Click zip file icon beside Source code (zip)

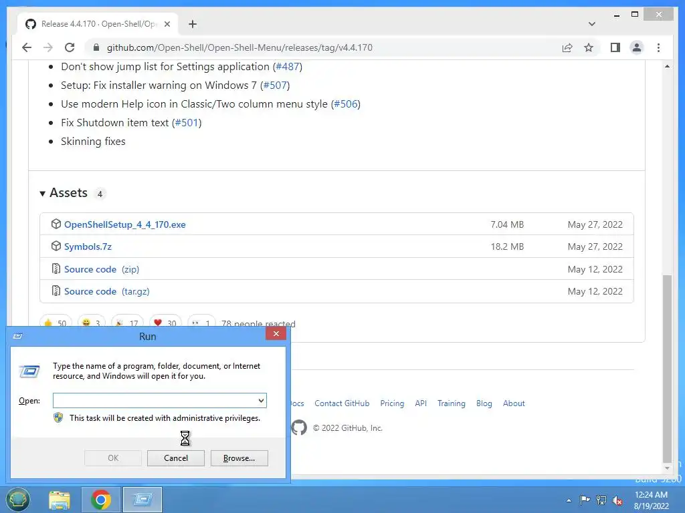click(x=56, y=269)
